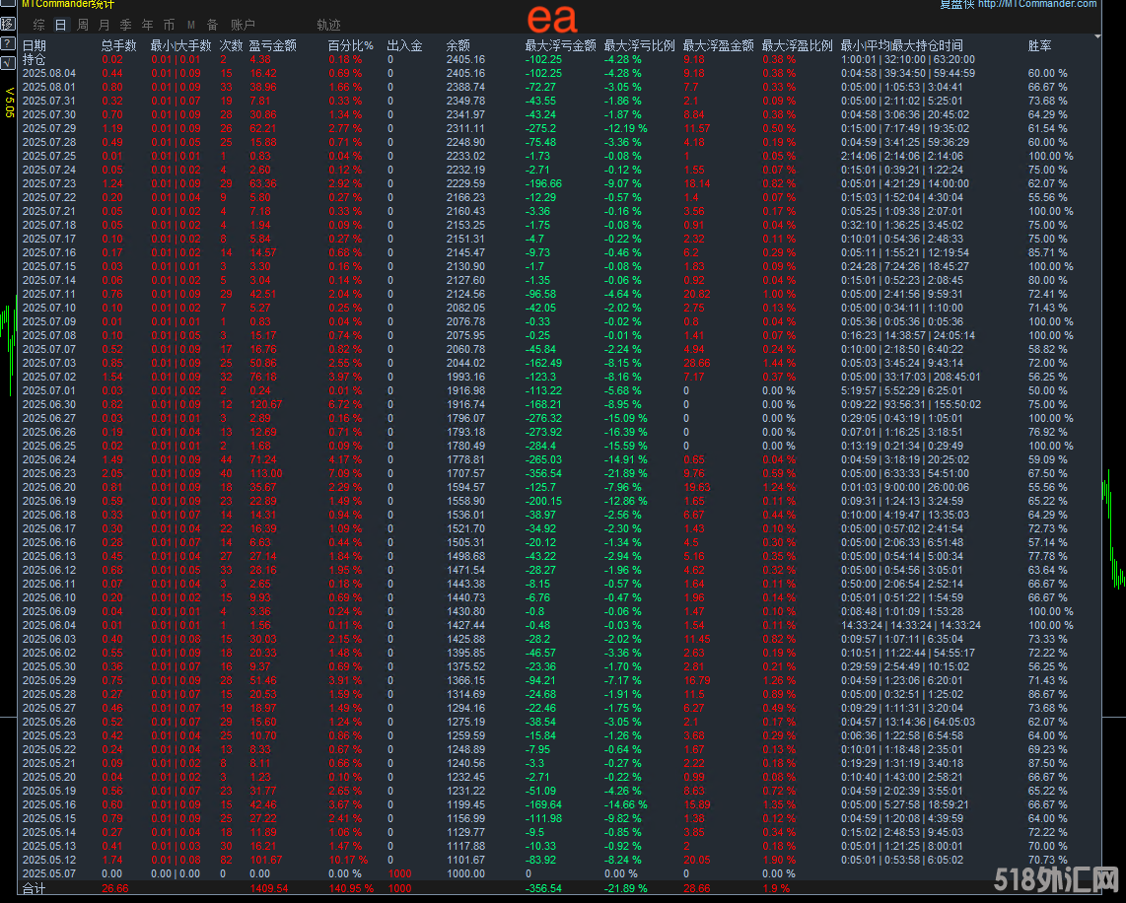Switch to the 币 currency tab
The image size is (1126, 903).
click(169, 25)
